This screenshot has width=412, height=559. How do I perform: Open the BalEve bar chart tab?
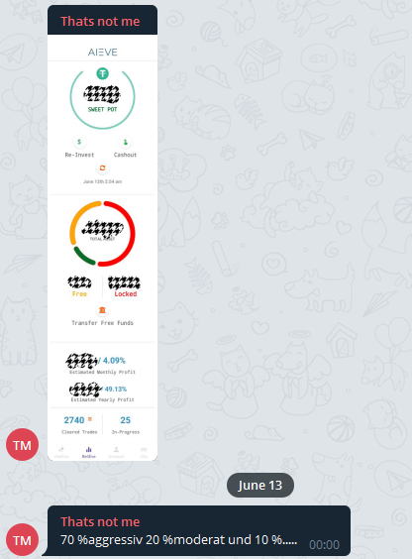(89, 452)
